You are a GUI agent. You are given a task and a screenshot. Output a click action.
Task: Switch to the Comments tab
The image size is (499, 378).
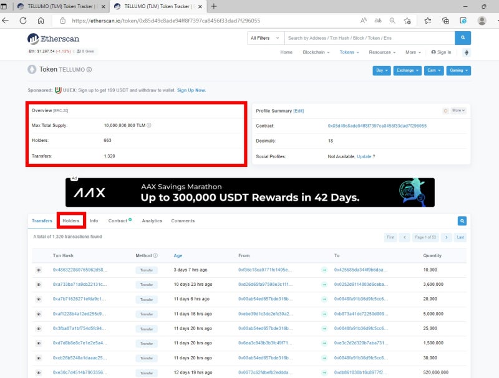tap(183, 221)
